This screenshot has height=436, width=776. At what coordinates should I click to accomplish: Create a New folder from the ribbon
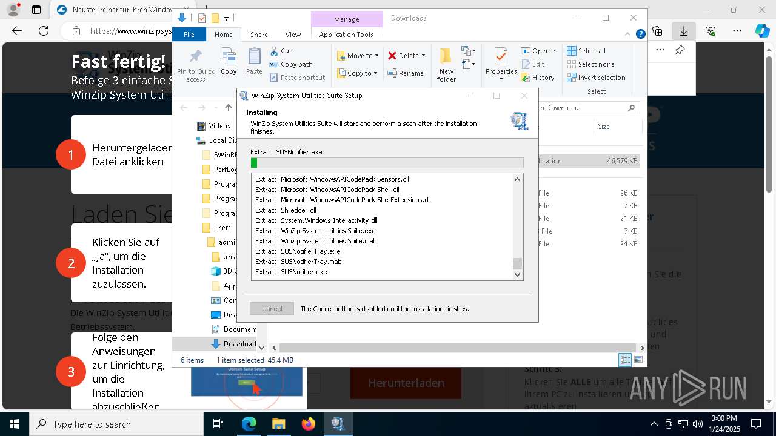click(x=446, y=65)
